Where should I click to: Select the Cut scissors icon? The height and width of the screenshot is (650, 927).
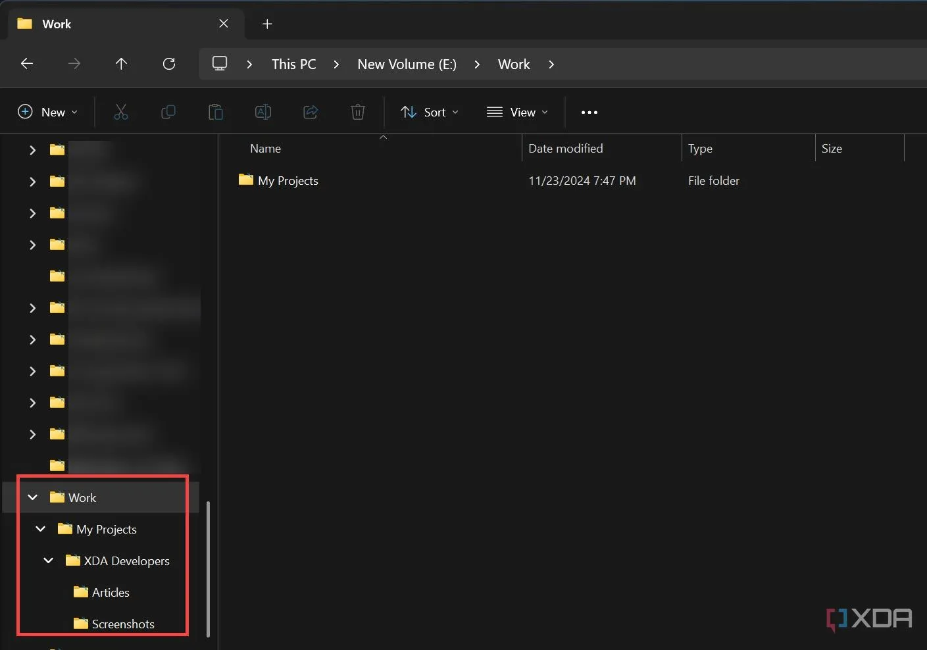coord(121,112)
